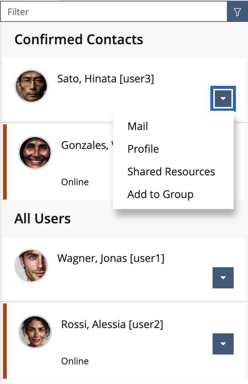Click Hinata Sato's profile picture
This screenshot has width=248, height=384.
pos(31,86)
